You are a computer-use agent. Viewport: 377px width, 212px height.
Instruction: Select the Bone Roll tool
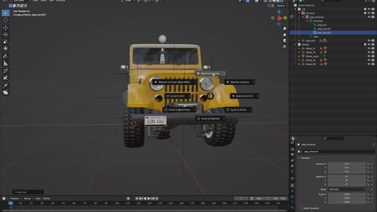point(5,71)
